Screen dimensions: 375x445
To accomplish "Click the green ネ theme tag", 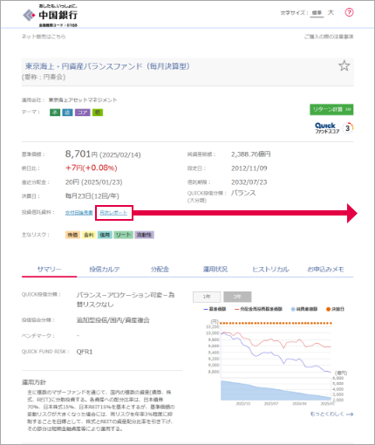I will point(55,113).
